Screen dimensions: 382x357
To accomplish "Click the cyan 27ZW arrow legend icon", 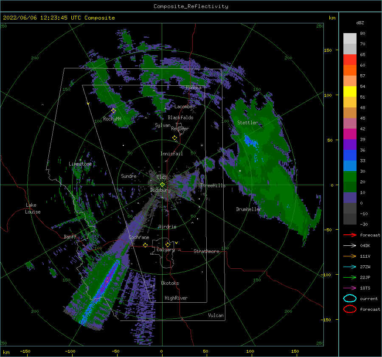I will click(350, 267).
